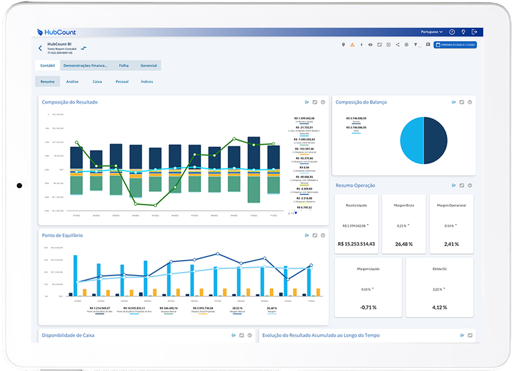Image resolution: width=514 pixels, height=371 pixels.
Task: Click the Margem Bruta card 26,48 %
Action: 404,224
